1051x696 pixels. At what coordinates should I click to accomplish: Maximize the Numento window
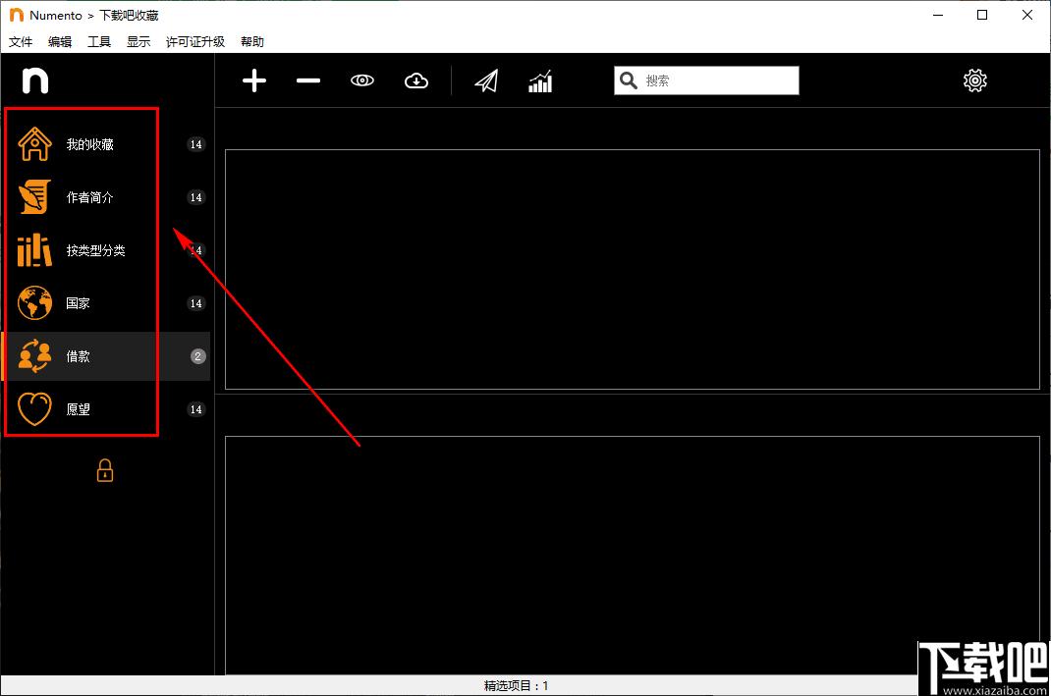coord(982,15)
